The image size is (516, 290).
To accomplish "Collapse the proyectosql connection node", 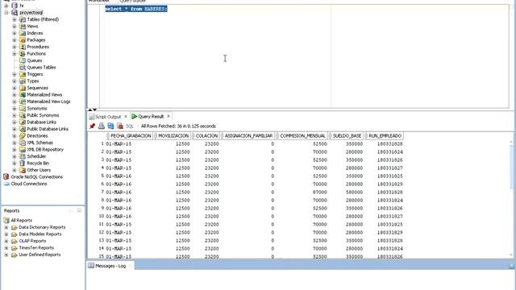I will 6,13.
